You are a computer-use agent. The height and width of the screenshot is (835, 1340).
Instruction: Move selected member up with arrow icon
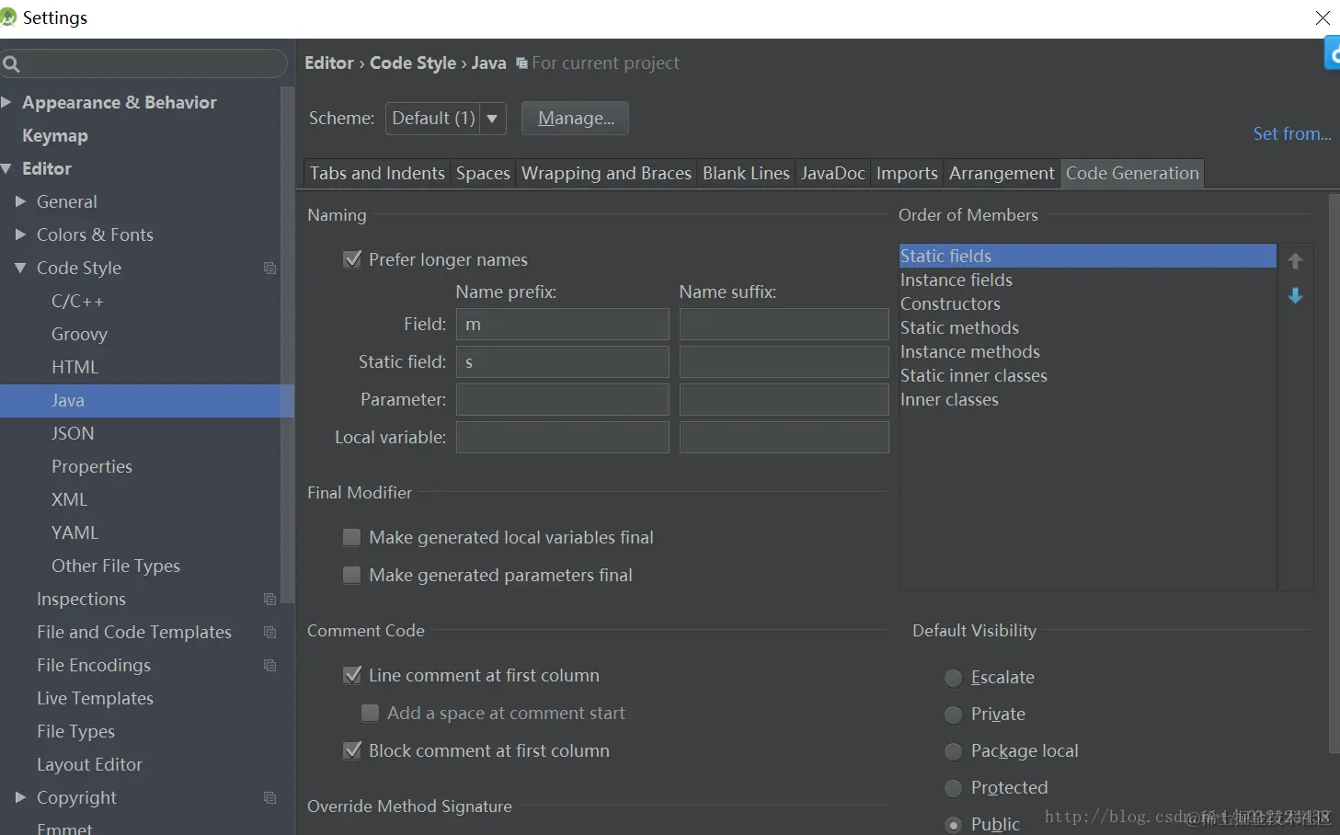pyautogui.click(x=1295, y=261)
